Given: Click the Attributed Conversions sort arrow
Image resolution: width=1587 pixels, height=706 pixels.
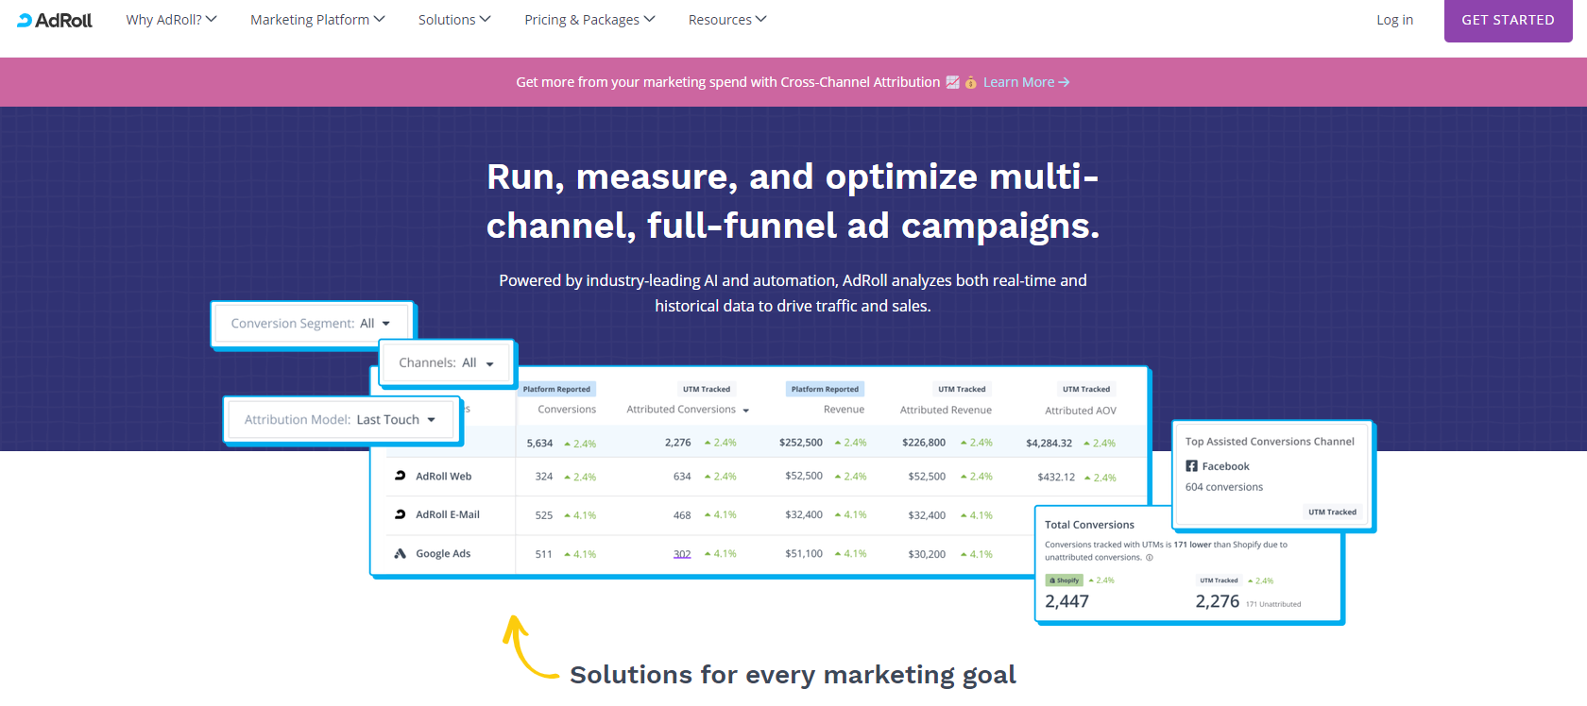Looking at the screenshot, I should tap(746, 411).
